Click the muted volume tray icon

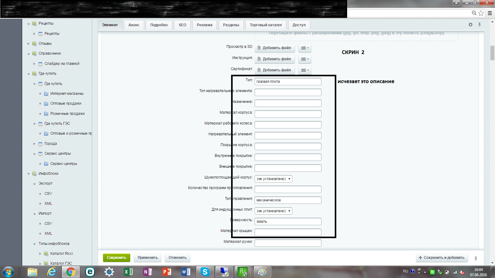tap(462, 272)
